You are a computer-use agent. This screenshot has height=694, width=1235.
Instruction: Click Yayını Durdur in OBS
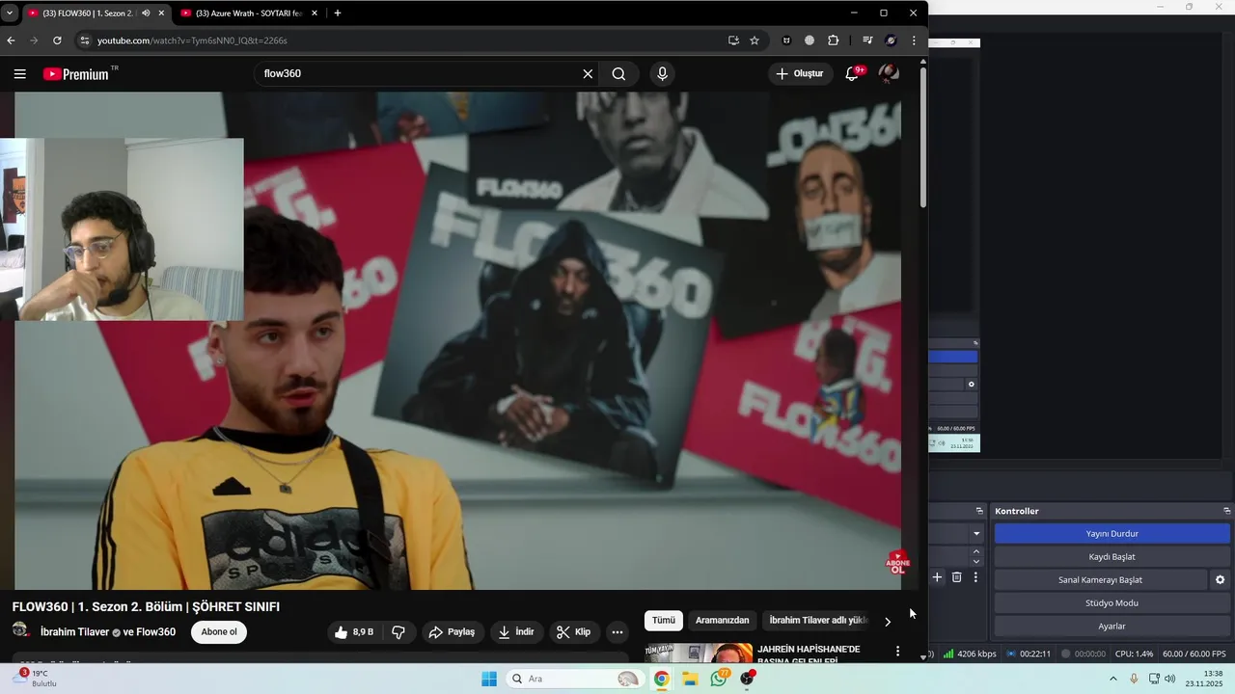pos(1111,534)
